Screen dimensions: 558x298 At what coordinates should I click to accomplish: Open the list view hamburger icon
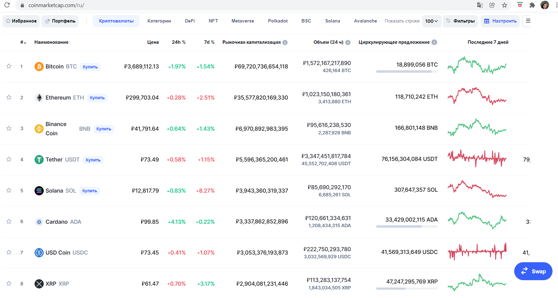tap(528, 21)
